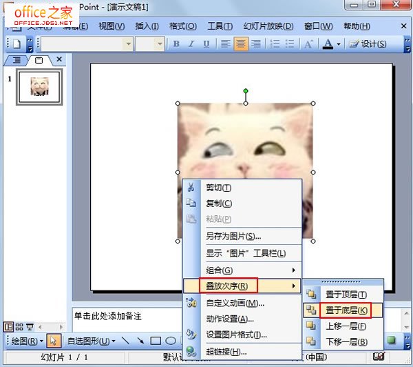Apply numbered list formatting
The image size is (413, 367).
275,44
